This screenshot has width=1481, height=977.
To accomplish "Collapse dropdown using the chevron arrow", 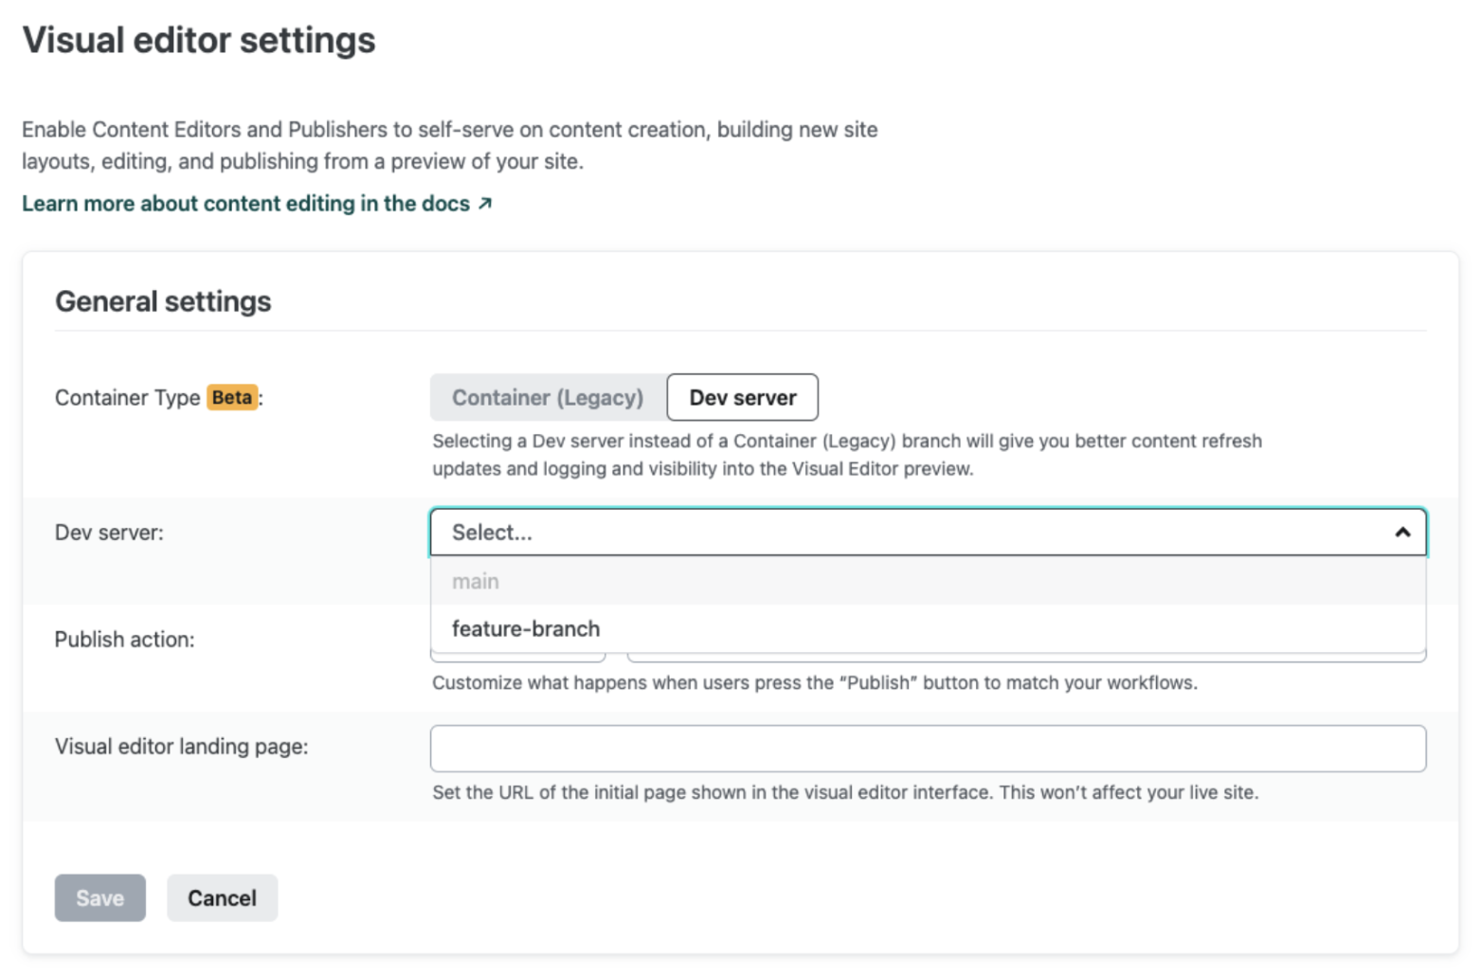I will 1402,533.
